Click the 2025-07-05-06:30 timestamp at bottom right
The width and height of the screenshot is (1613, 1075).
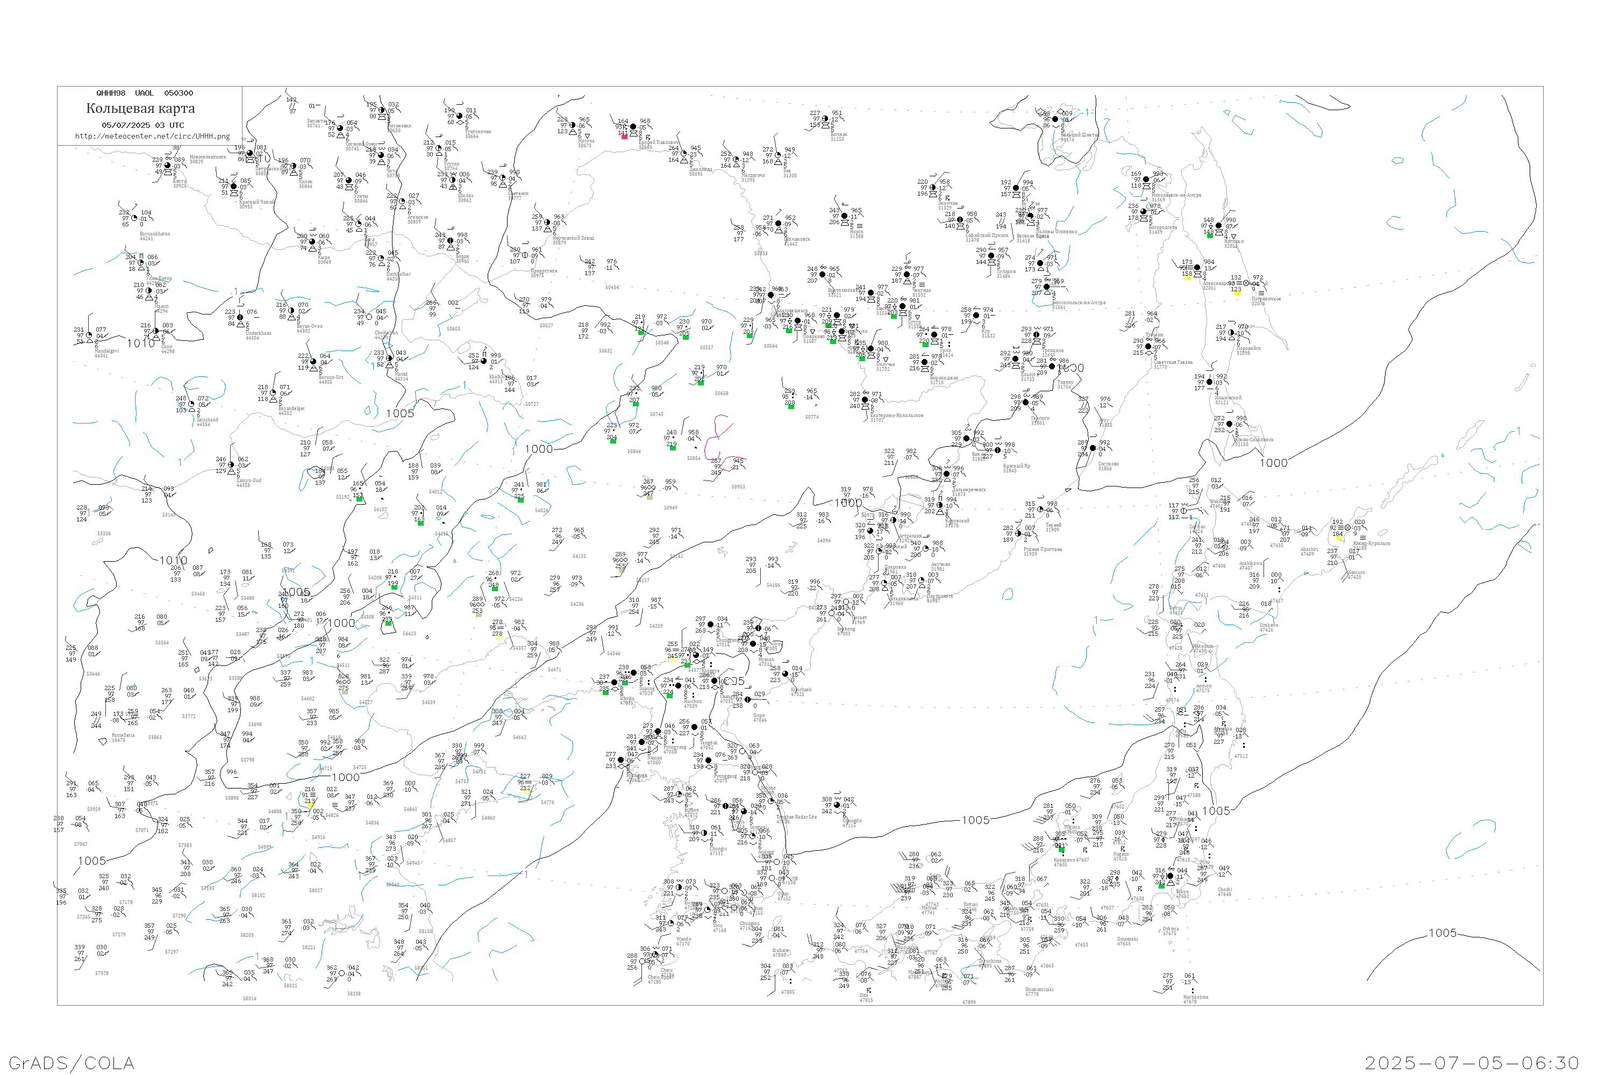coord(1473,1063)
